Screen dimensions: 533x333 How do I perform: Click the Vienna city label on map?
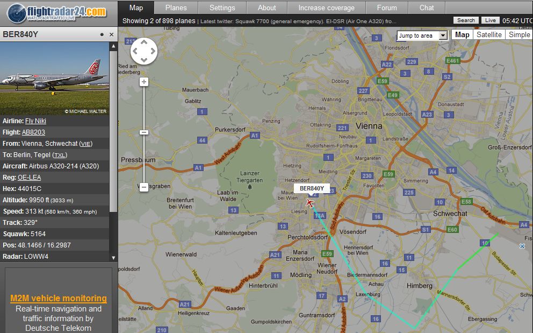coord(369,126)
